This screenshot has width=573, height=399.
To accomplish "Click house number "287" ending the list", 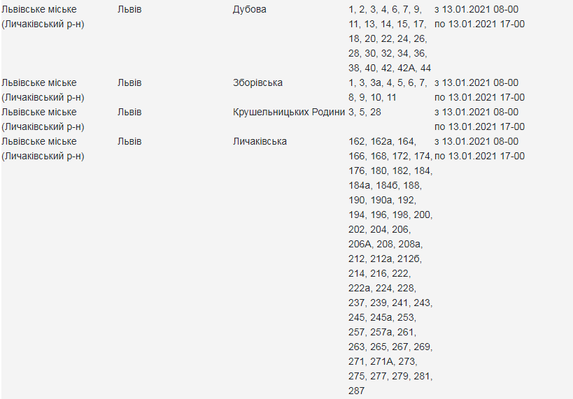I will (x=357, y=391).
